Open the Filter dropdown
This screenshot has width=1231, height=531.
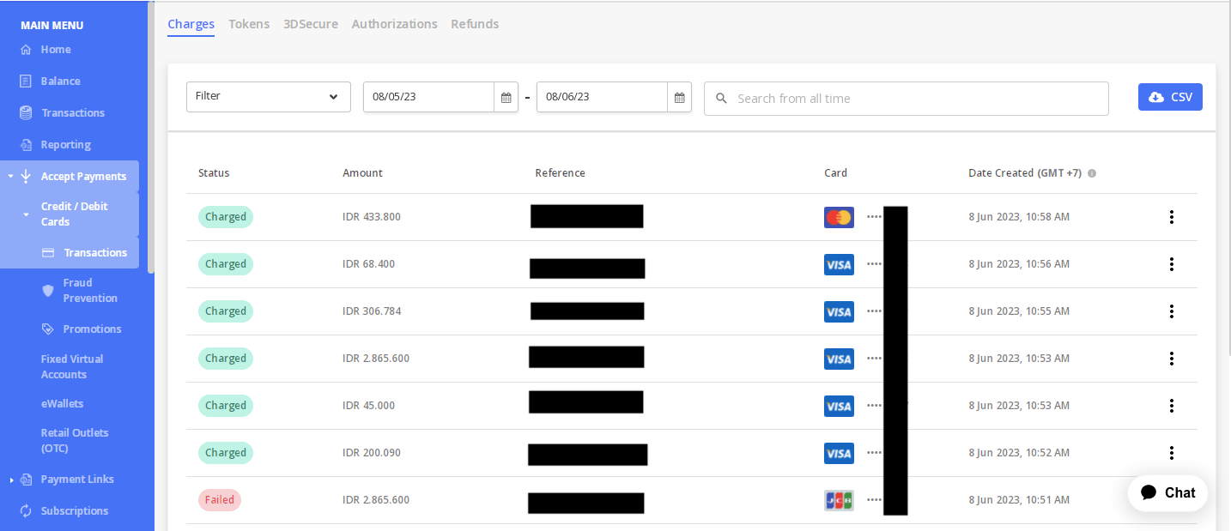click(x=268, y=97)
